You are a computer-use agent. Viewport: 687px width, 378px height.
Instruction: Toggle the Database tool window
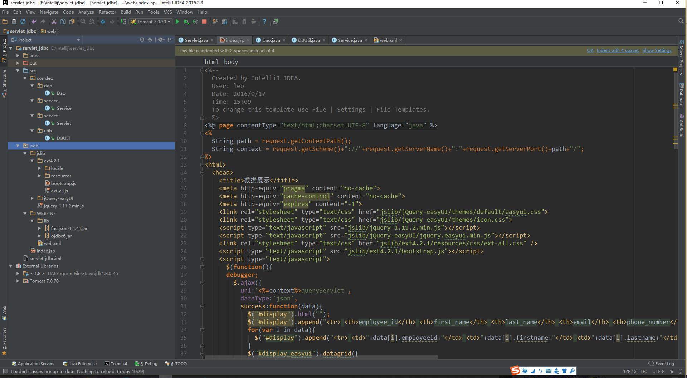[681, 95]
